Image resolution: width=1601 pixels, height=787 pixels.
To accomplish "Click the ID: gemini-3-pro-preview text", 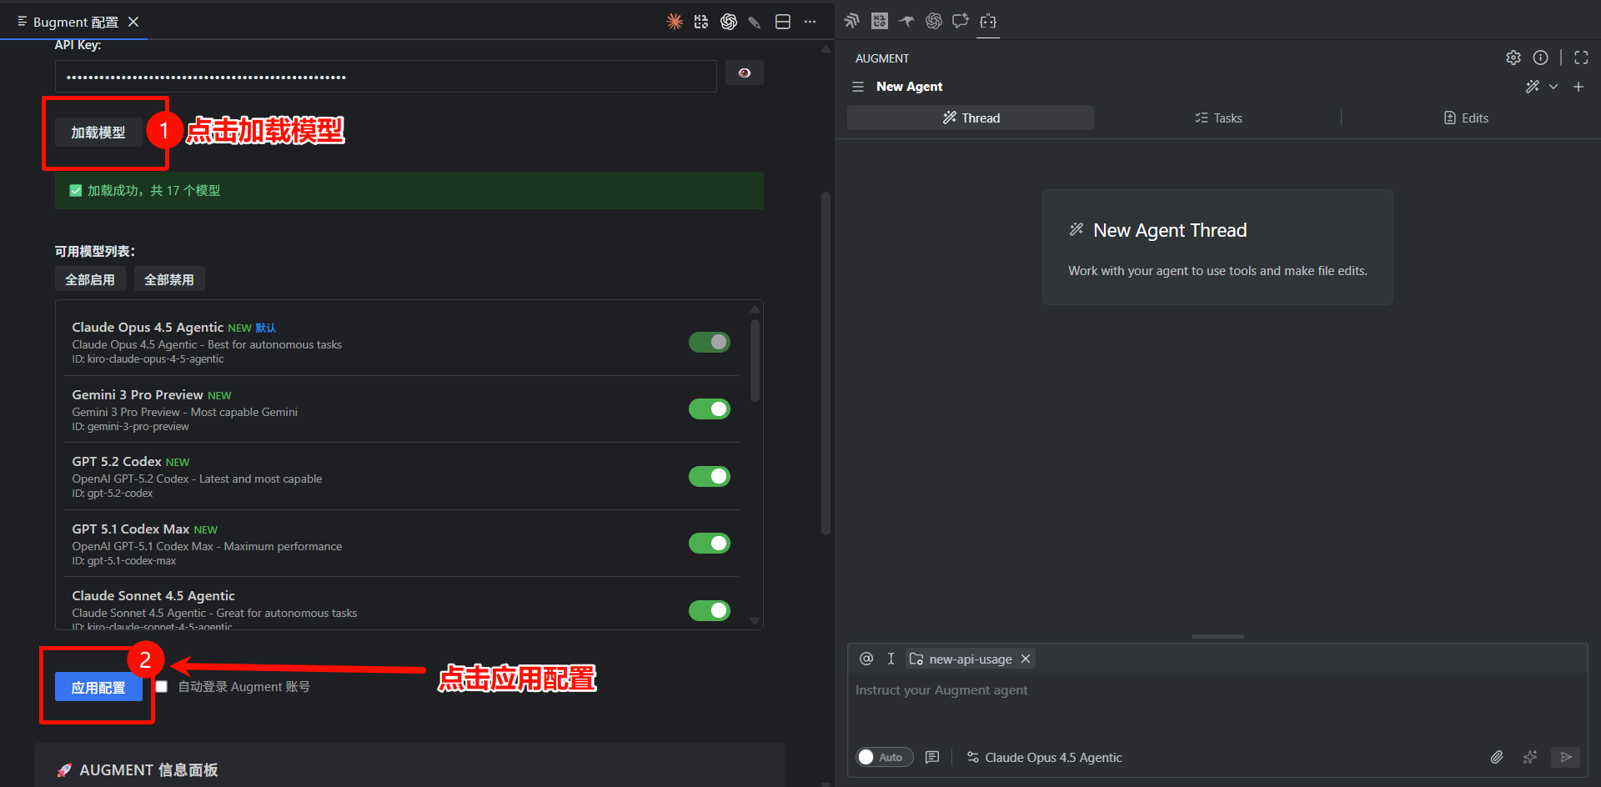I will [131, 427].
